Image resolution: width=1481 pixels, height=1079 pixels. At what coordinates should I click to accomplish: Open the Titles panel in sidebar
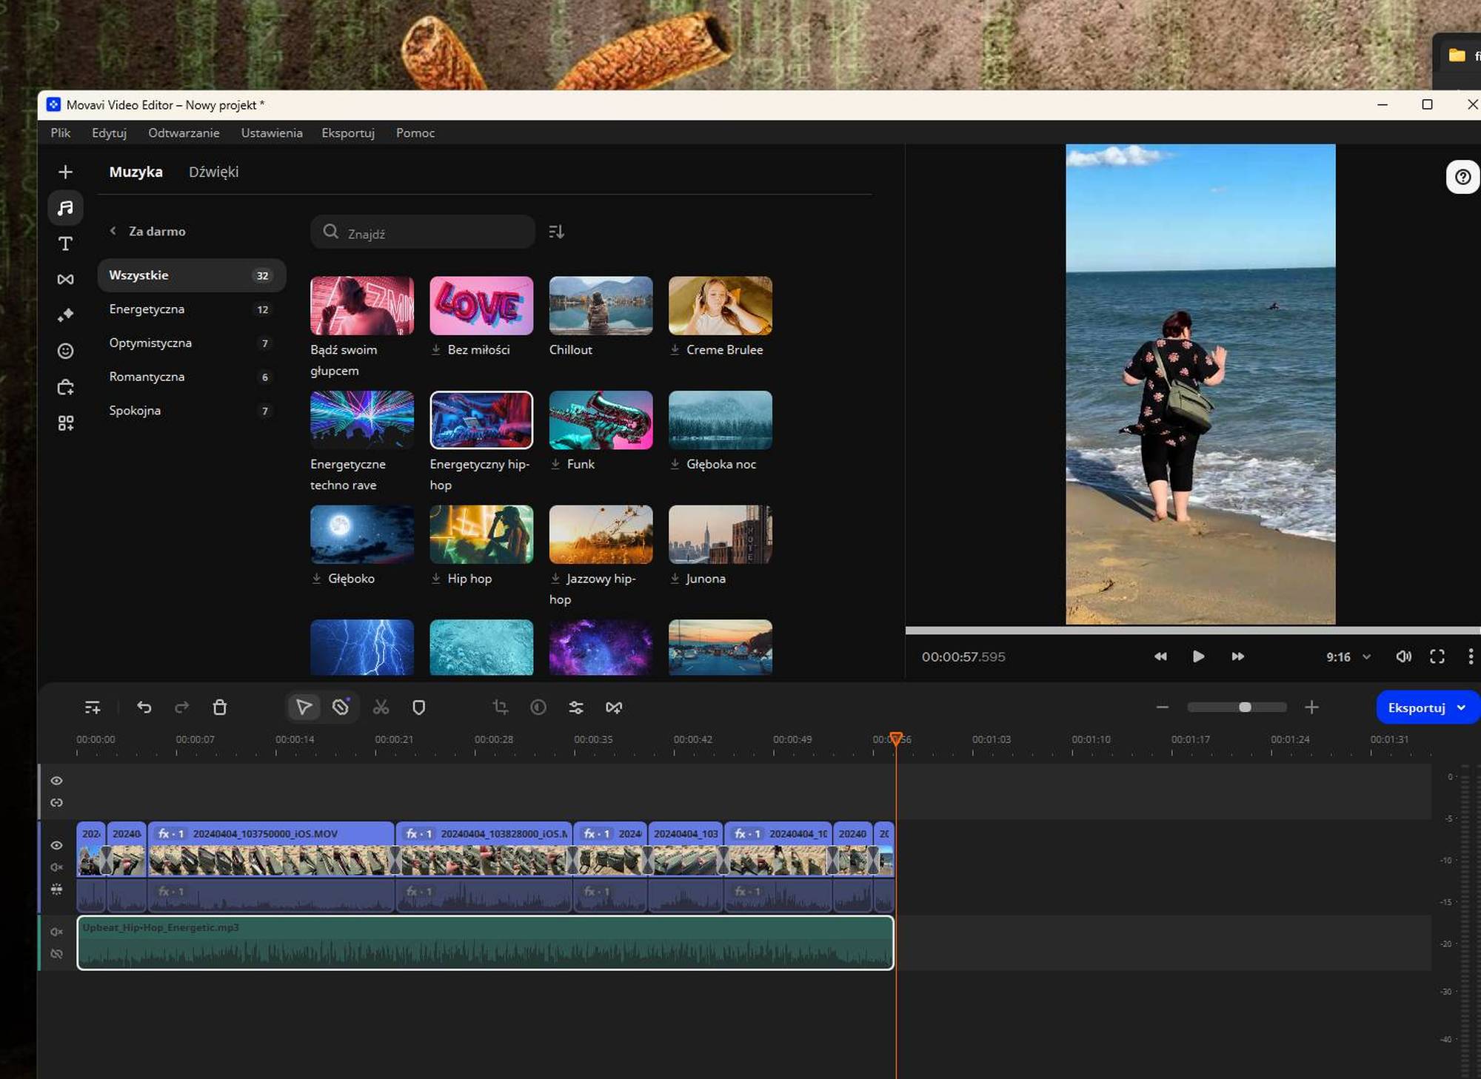[65, 243]
